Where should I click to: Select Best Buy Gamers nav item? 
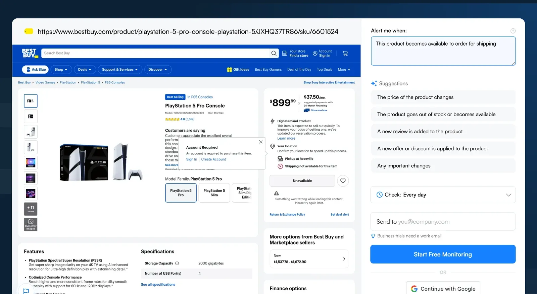point(268,70)
